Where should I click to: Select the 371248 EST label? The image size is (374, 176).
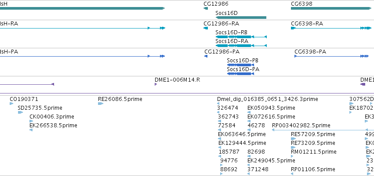tap(258, 169)
